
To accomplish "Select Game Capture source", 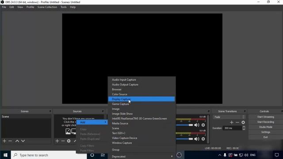I will point(141,104).
